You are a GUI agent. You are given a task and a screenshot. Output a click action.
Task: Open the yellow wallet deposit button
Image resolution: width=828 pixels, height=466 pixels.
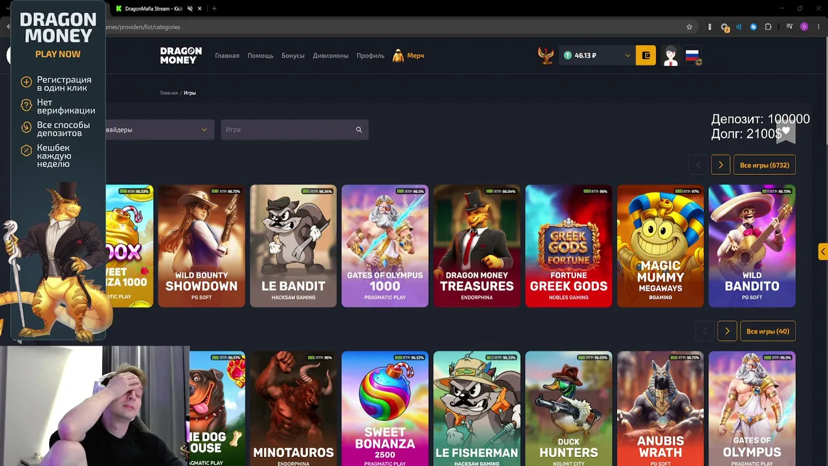646,56
